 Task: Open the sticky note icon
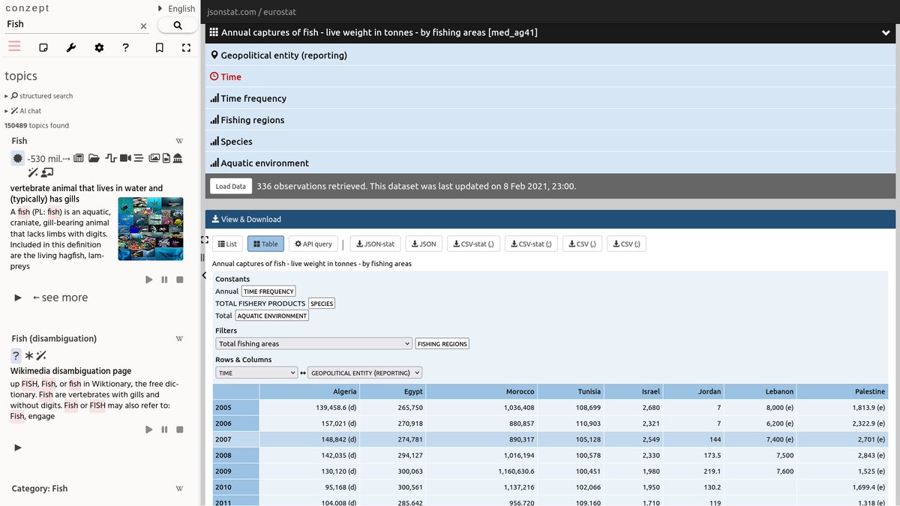43,48
